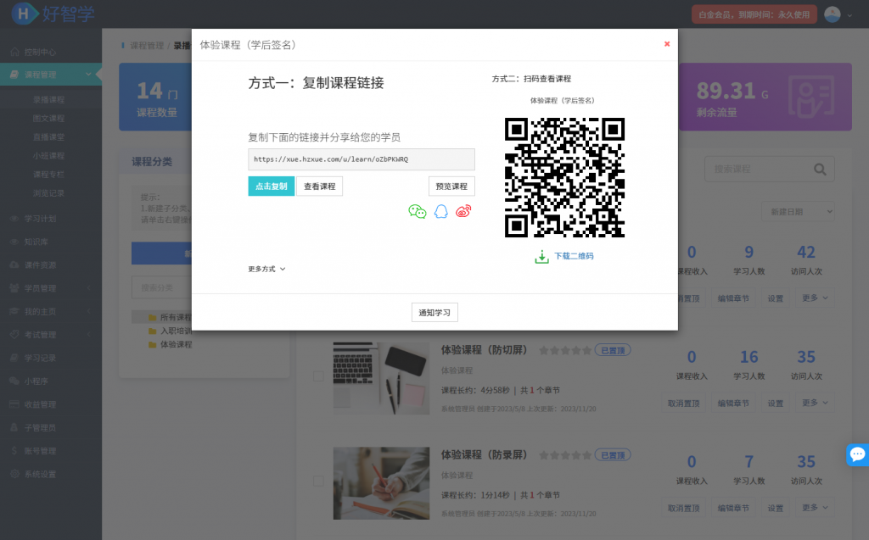
Task: Share course via WeChat icon
Action: pos(417,212)
